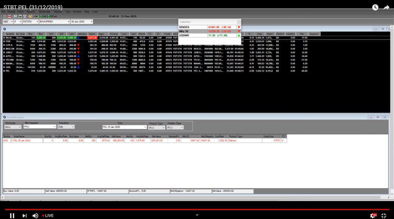Screen dimensions: 394x219
Task: Open the Help menu
Action: [87, 11]
